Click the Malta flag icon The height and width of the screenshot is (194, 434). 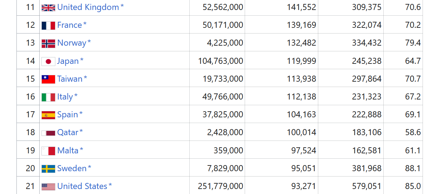(48, 151)
